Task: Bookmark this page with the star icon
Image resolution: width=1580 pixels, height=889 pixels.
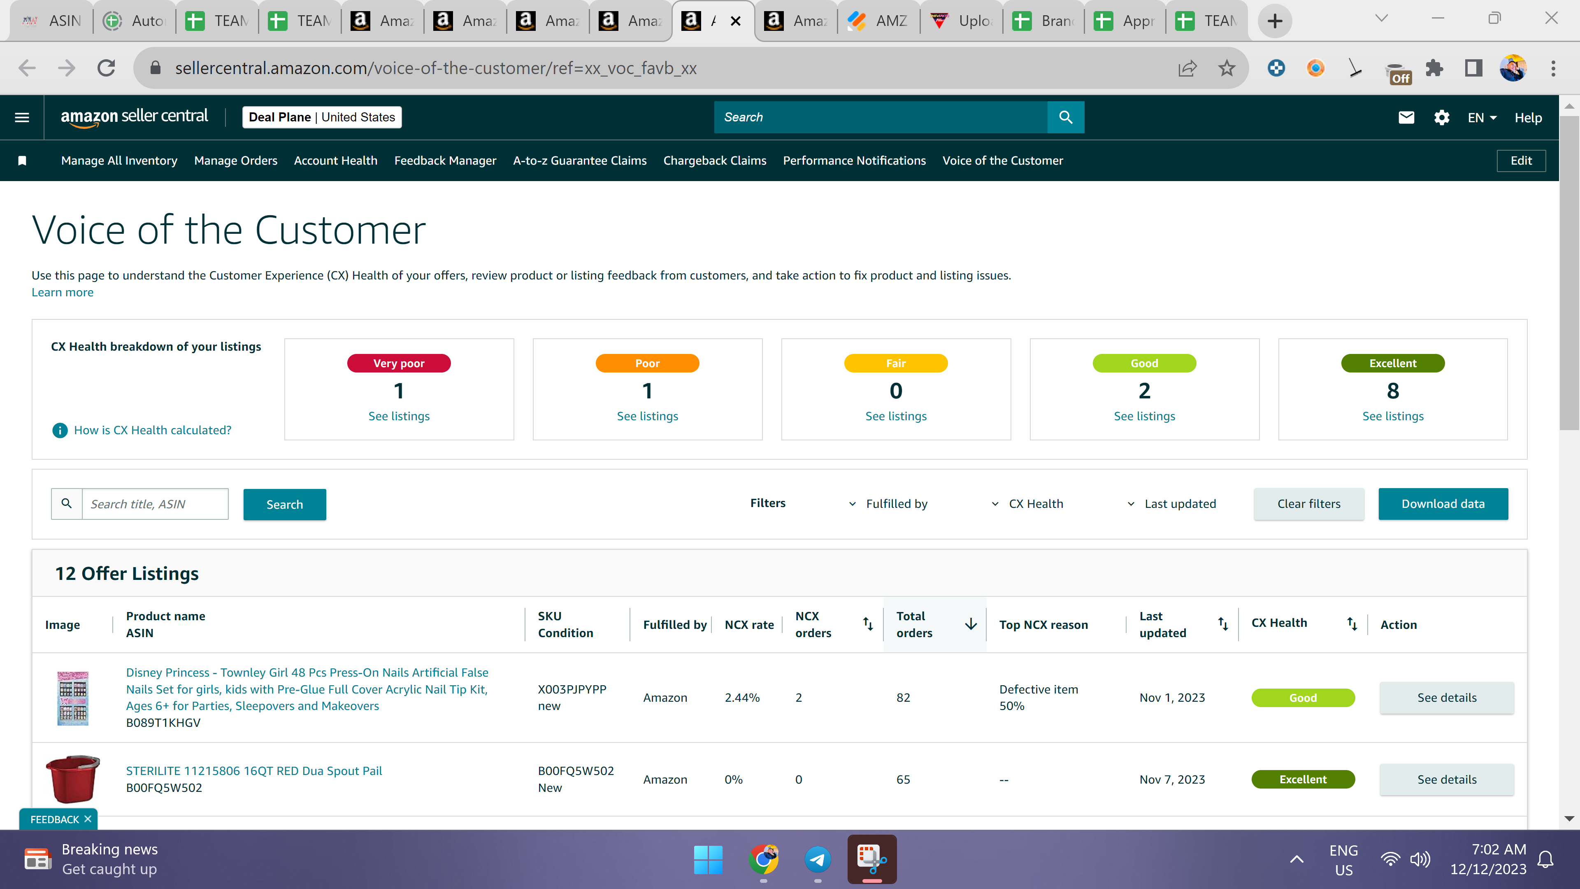Action: point(1227,68)
